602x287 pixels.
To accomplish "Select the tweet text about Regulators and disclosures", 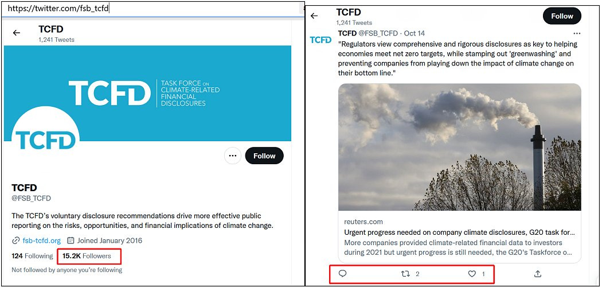I will [x=458, y=58].
